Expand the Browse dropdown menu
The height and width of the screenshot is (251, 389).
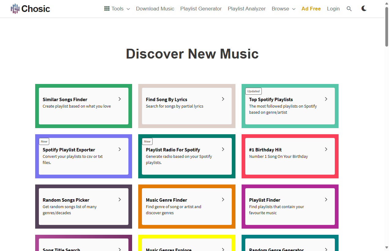[x=283, y=9]
